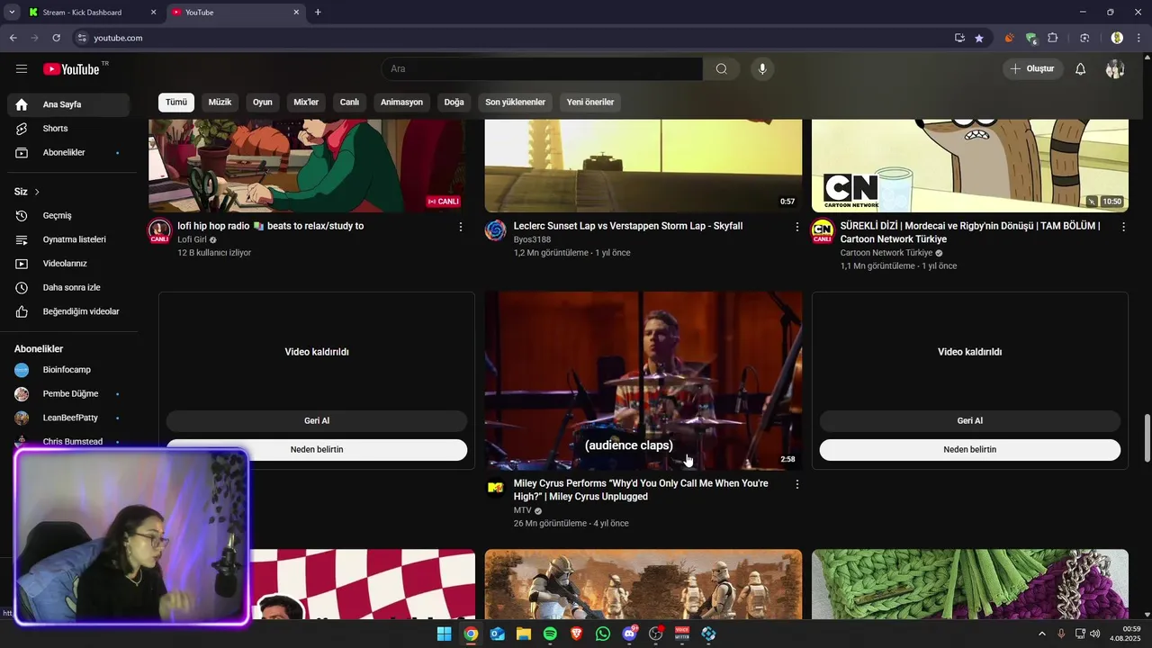Open the tab search dropdown arrow
The image size is (1152, 648).
(x=12, y=13)
